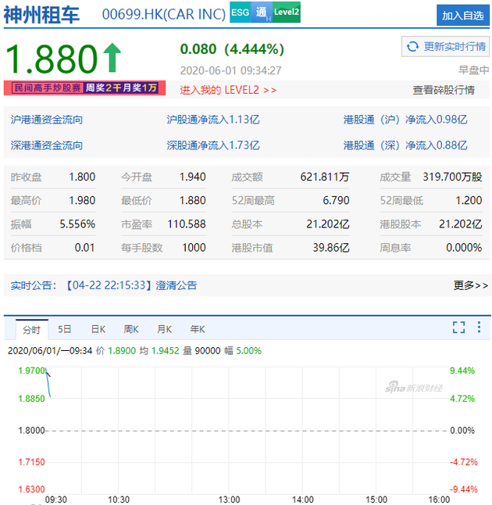
Task: Click change value 0.080 (4.444%)
Action: (232, 49)
